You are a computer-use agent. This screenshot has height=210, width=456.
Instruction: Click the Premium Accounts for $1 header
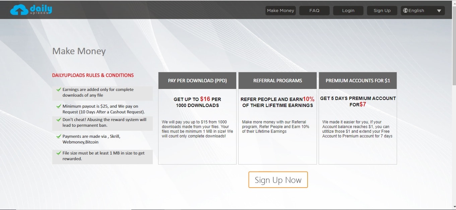[x=357, y=81]
